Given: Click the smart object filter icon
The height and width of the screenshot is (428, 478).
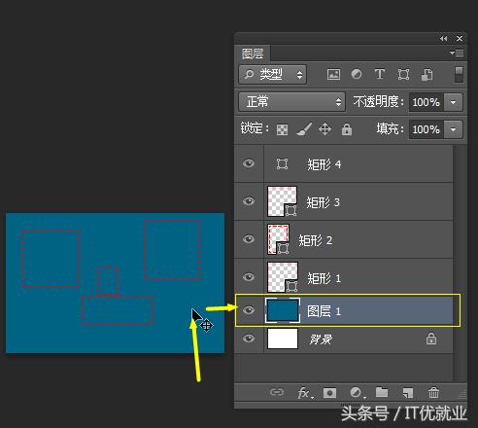Looking at the screenshot, I should (427, 75).
